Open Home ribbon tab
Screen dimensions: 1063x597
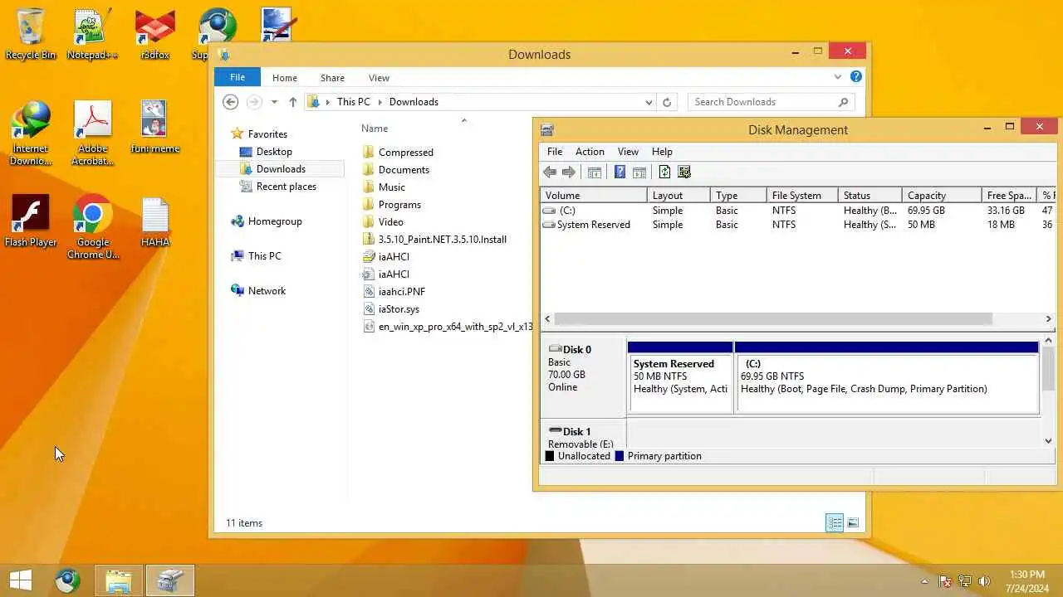point(284,78)
